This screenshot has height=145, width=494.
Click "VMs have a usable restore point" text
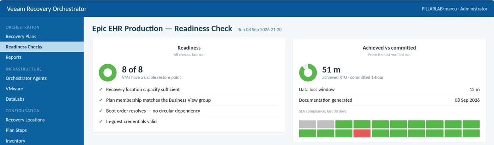[151, 77]
